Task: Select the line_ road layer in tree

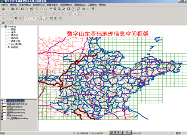Action: point(16,44)
